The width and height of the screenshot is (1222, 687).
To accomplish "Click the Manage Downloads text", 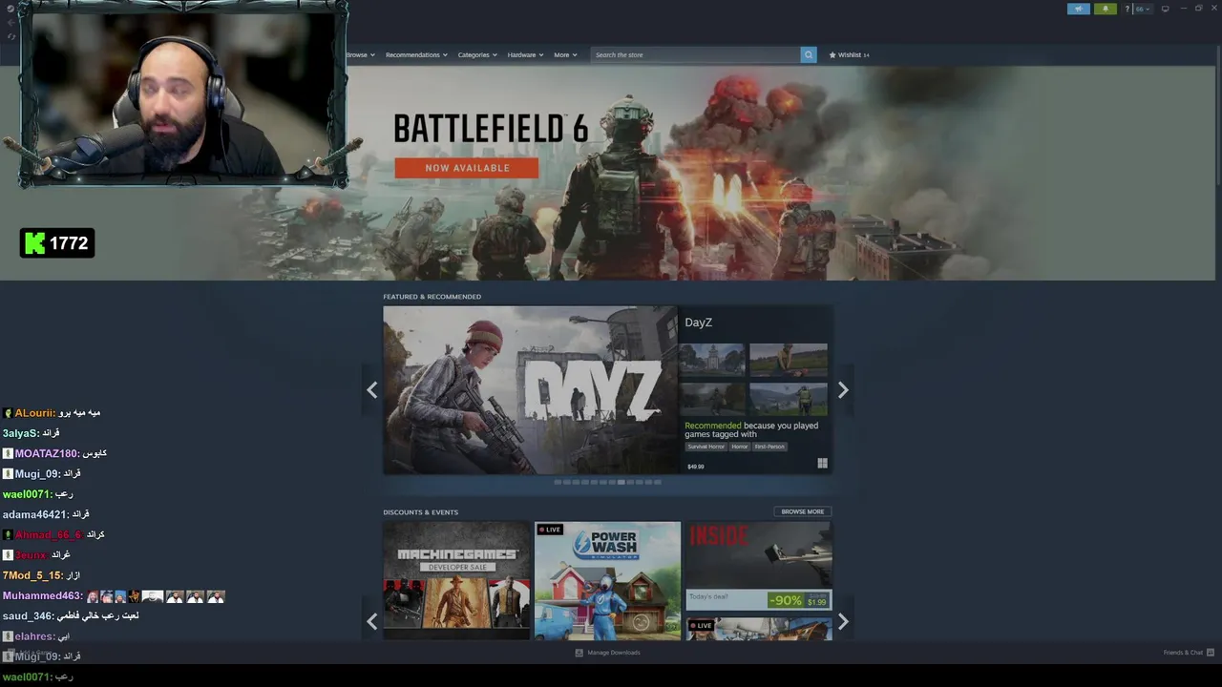I will coord(614,653).
